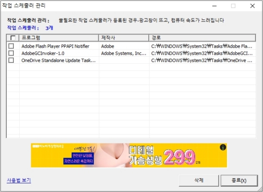The width and height of the screenshot is (263, 192).
Task: Select the 'Adobe Flash Player PPAPI Notifier' text
Action: coord(55,46)
